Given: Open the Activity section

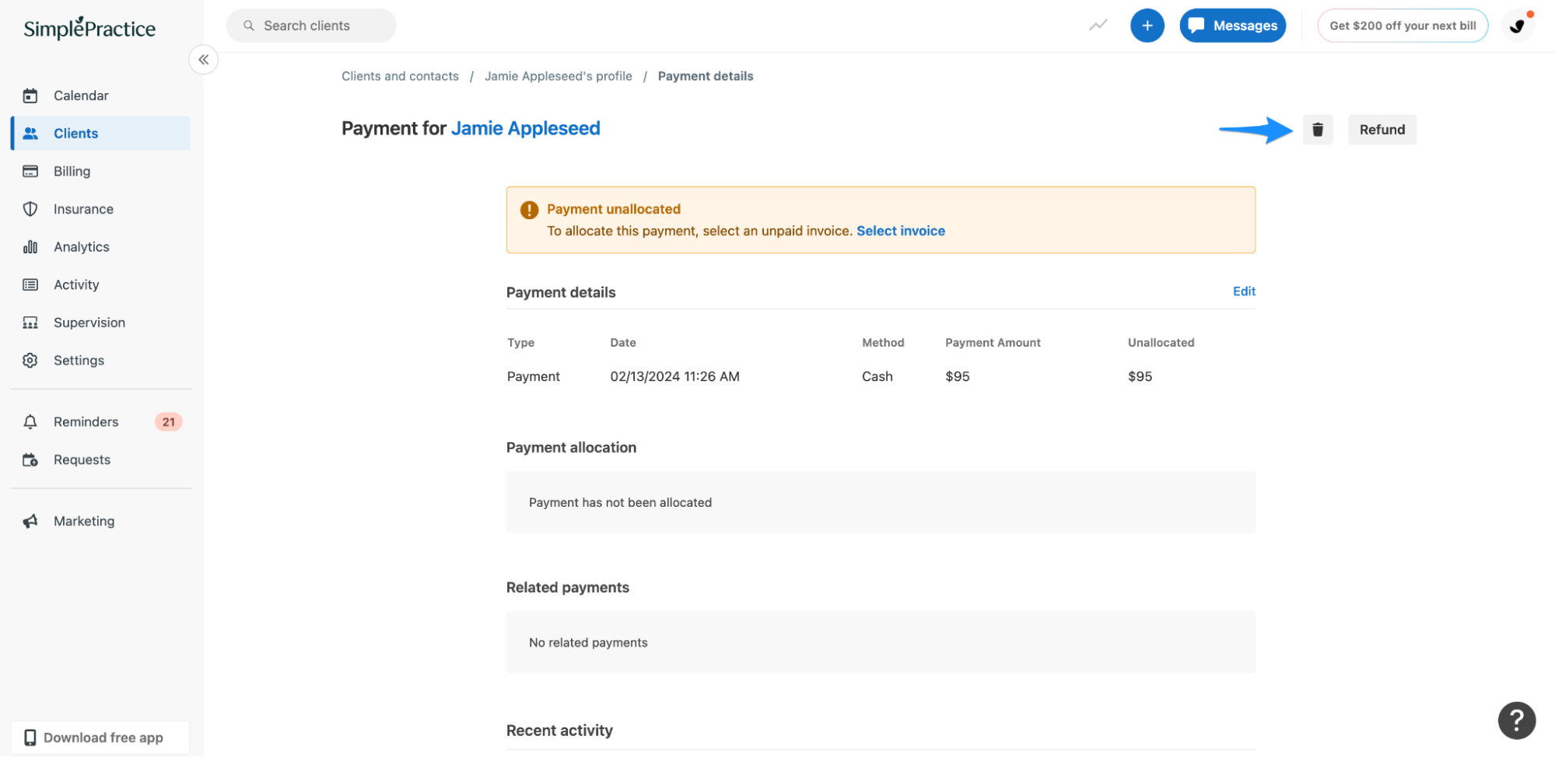Looking at the screenshot, I should tap(75, 284).
